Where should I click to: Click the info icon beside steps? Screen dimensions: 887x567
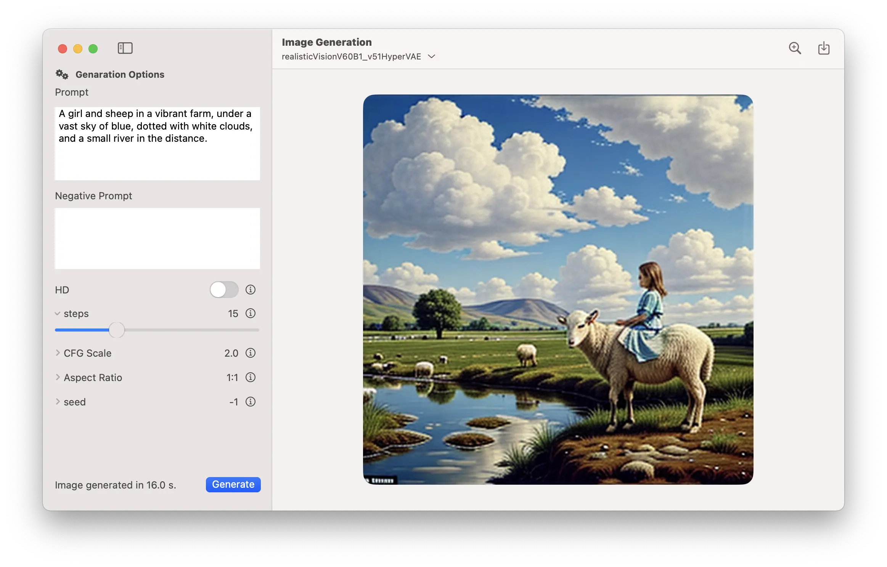(251, 314)
